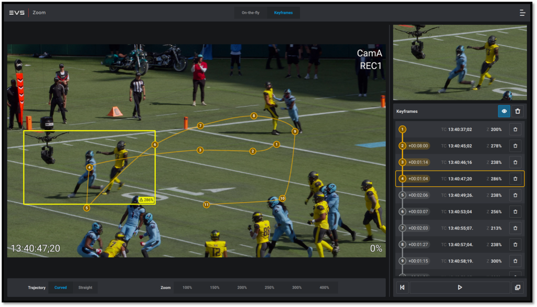Delete all keyframes with header trash icon
Image resolution: width=537 pixels, height=307 pixels.
(x=518, y=111)
